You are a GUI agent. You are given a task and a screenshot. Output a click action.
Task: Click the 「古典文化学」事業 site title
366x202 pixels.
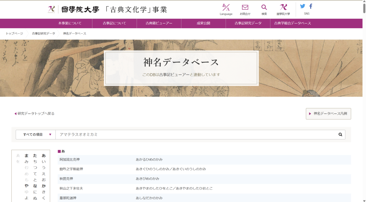(135, 9)
